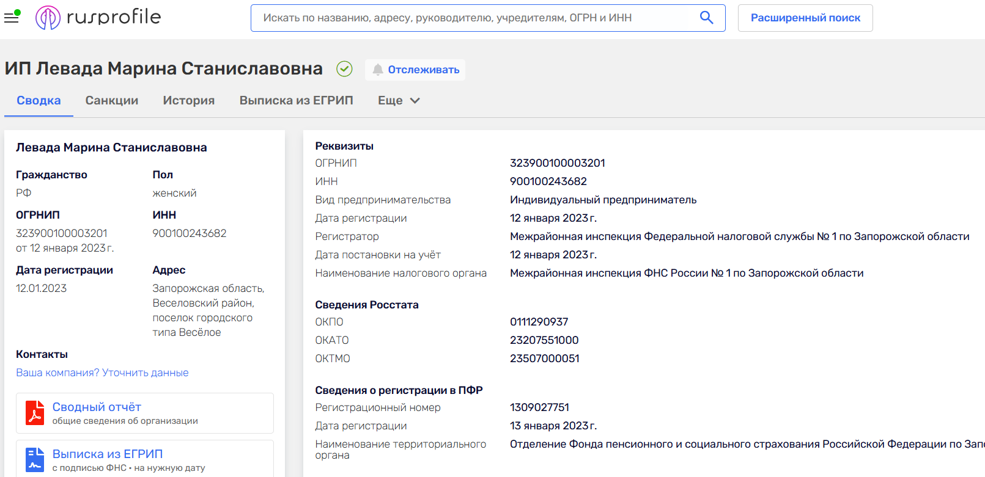Click the ОКПО value 0111290937
Image resolution: width=985 pixels, height=477 pixels.
[x=539, y=322]
